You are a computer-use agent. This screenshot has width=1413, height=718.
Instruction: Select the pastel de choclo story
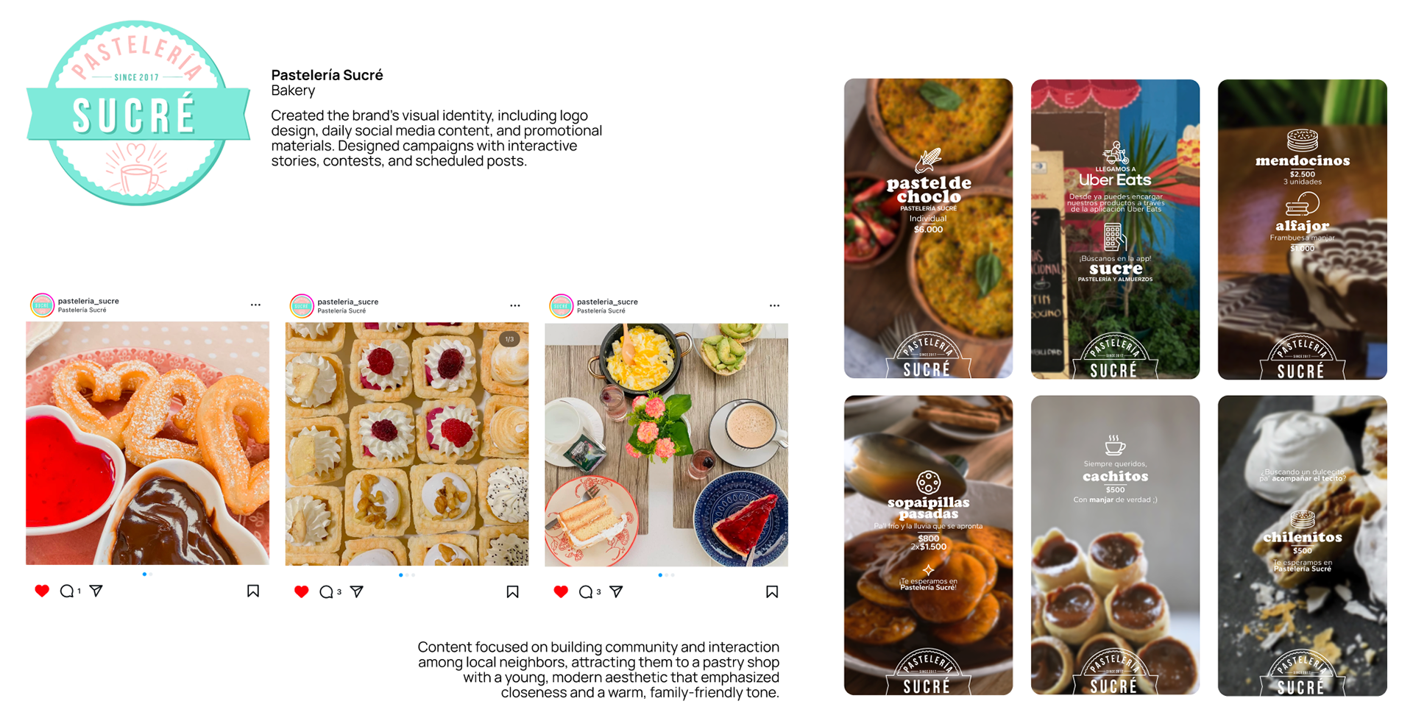tap(928, 229)
